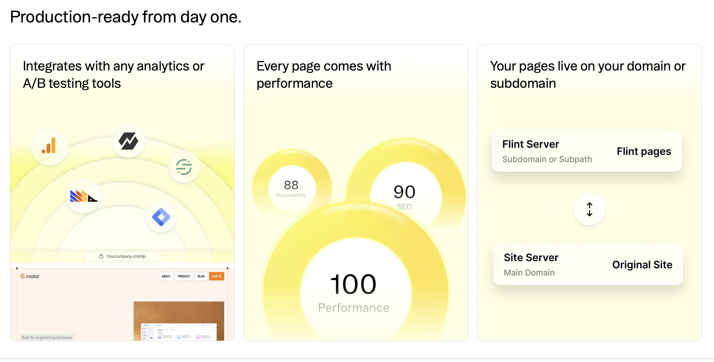Click the radar logo in the mini site
This screenshot has width=714, height=362.
(30, 276)
